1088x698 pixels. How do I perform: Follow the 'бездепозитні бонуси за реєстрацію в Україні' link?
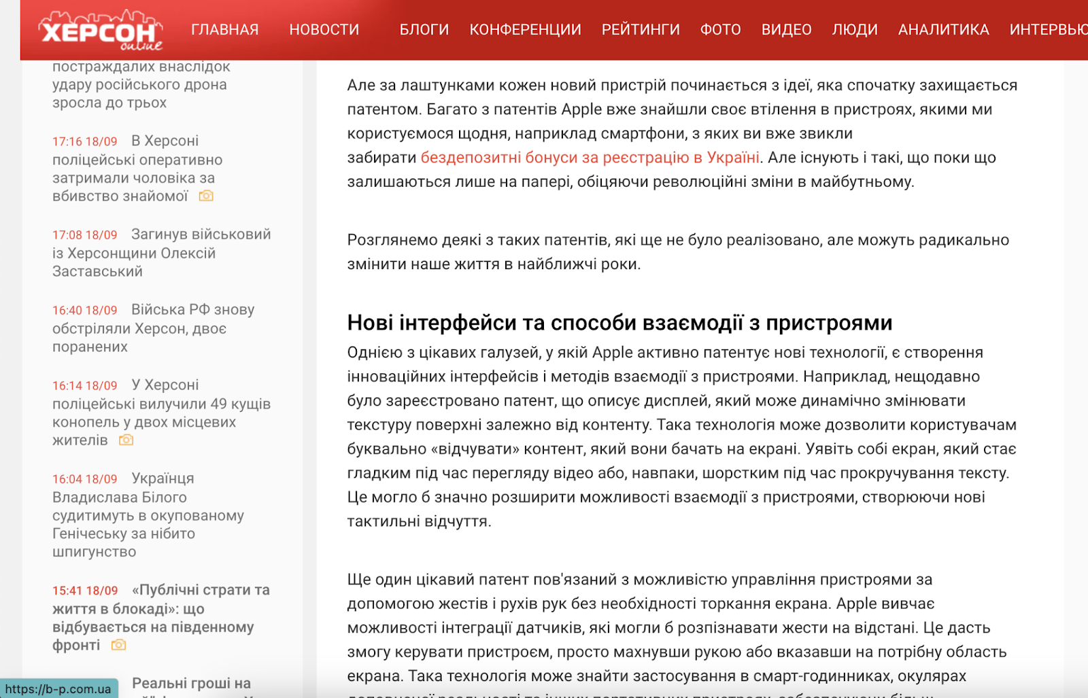point(590,158)
